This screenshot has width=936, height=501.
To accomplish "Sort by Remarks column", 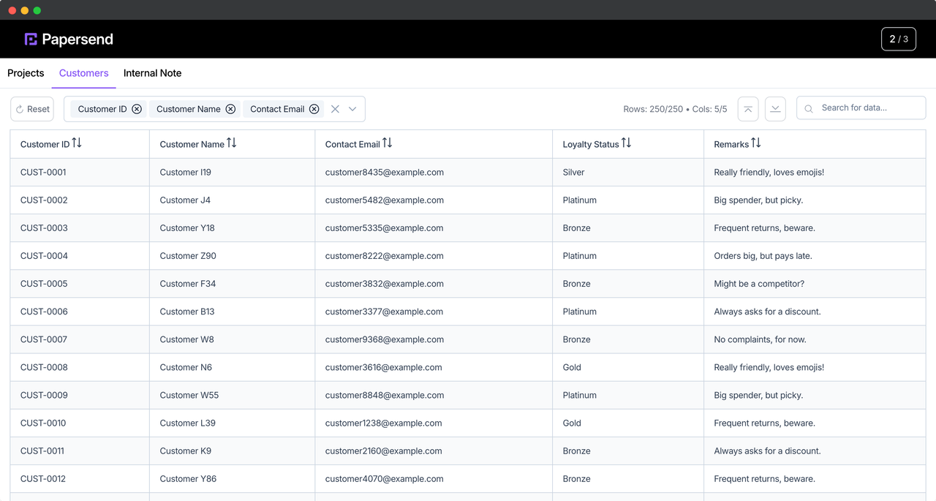I will coord(756,143).
